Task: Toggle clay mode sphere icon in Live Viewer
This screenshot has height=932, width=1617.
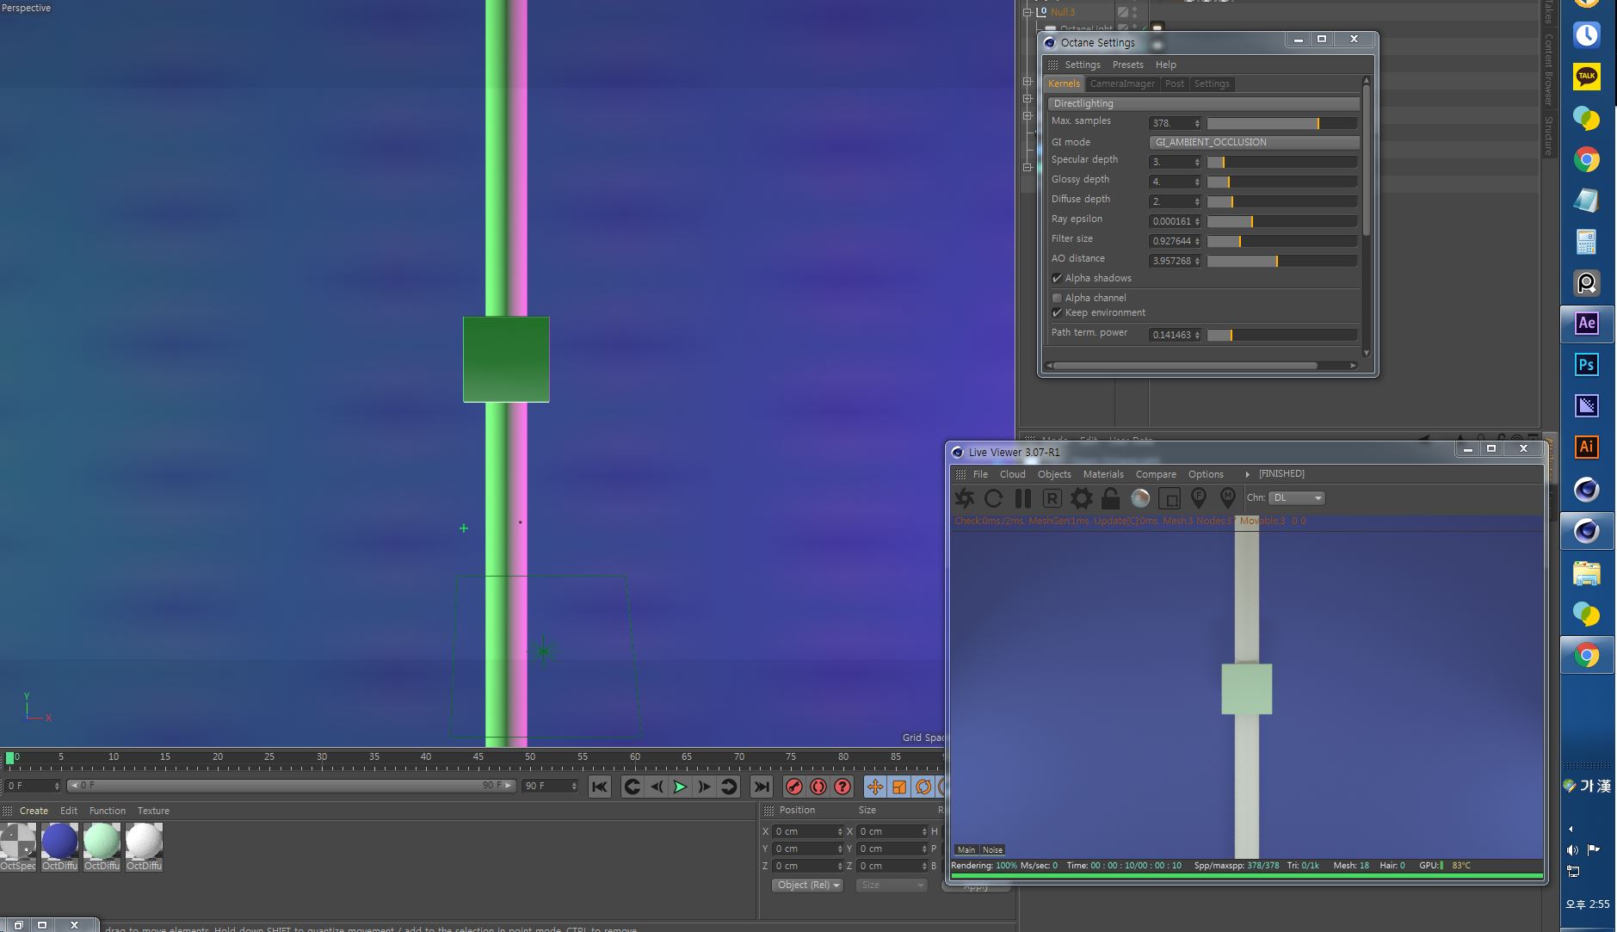Action: pos(1140,498)
